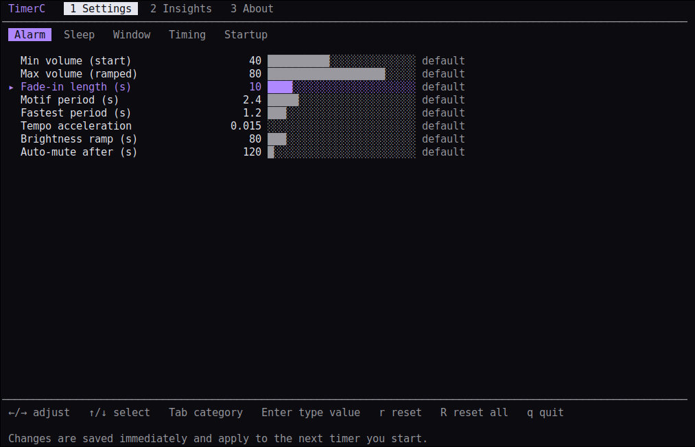Select the Max volume (ramped) setting
Screen dimensions: 695x447
tap(79, 73)
